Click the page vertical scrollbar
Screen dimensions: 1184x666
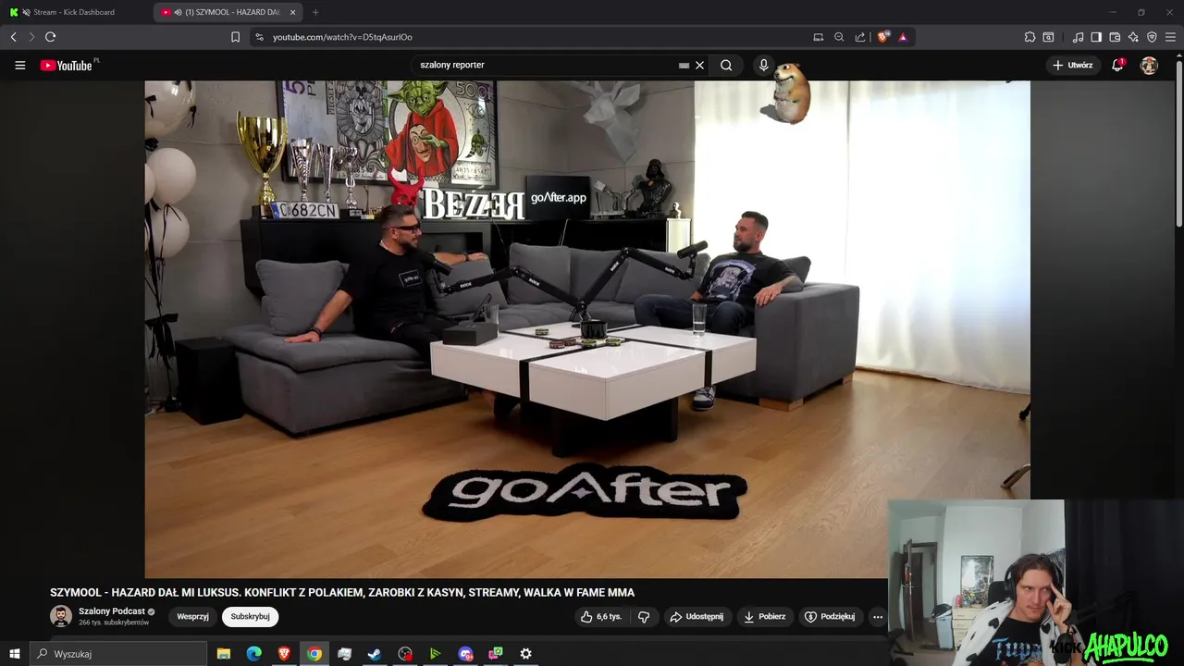(x=1178, y=143)
